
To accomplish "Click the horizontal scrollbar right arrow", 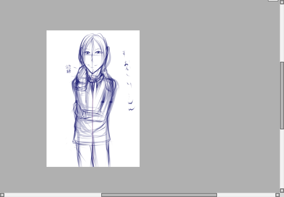I will [x=277, y=195].
